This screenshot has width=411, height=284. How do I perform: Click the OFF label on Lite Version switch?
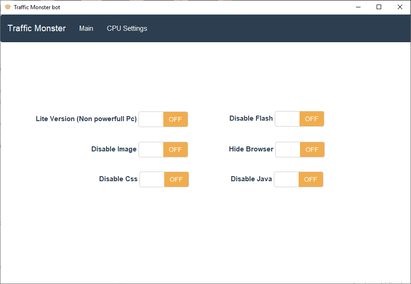[x=175, y=119]
